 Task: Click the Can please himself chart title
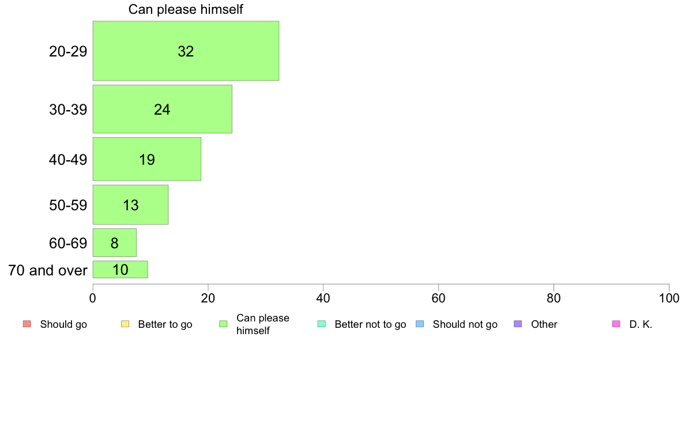tap(186, 9)
